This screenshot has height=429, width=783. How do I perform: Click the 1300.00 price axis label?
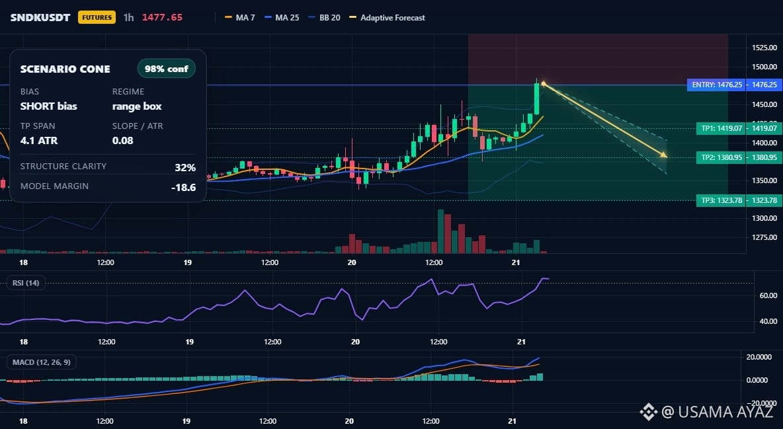click(764, 217)
